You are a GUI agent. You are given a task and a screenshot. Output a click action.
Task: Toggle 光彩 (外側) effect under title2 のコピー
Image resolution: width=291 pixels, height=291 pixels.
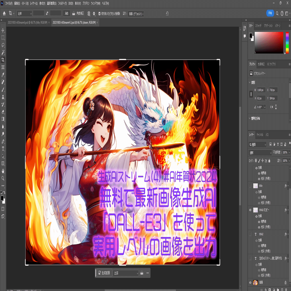point(259,227)
